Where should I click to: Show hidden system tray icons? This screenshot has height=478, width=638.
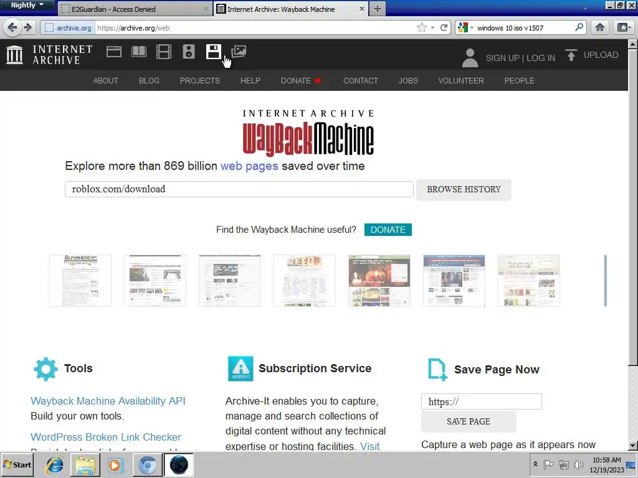tap(535, 464)
